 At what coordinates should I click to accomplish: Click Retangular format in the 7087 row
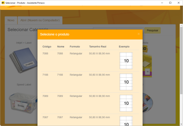76,117
